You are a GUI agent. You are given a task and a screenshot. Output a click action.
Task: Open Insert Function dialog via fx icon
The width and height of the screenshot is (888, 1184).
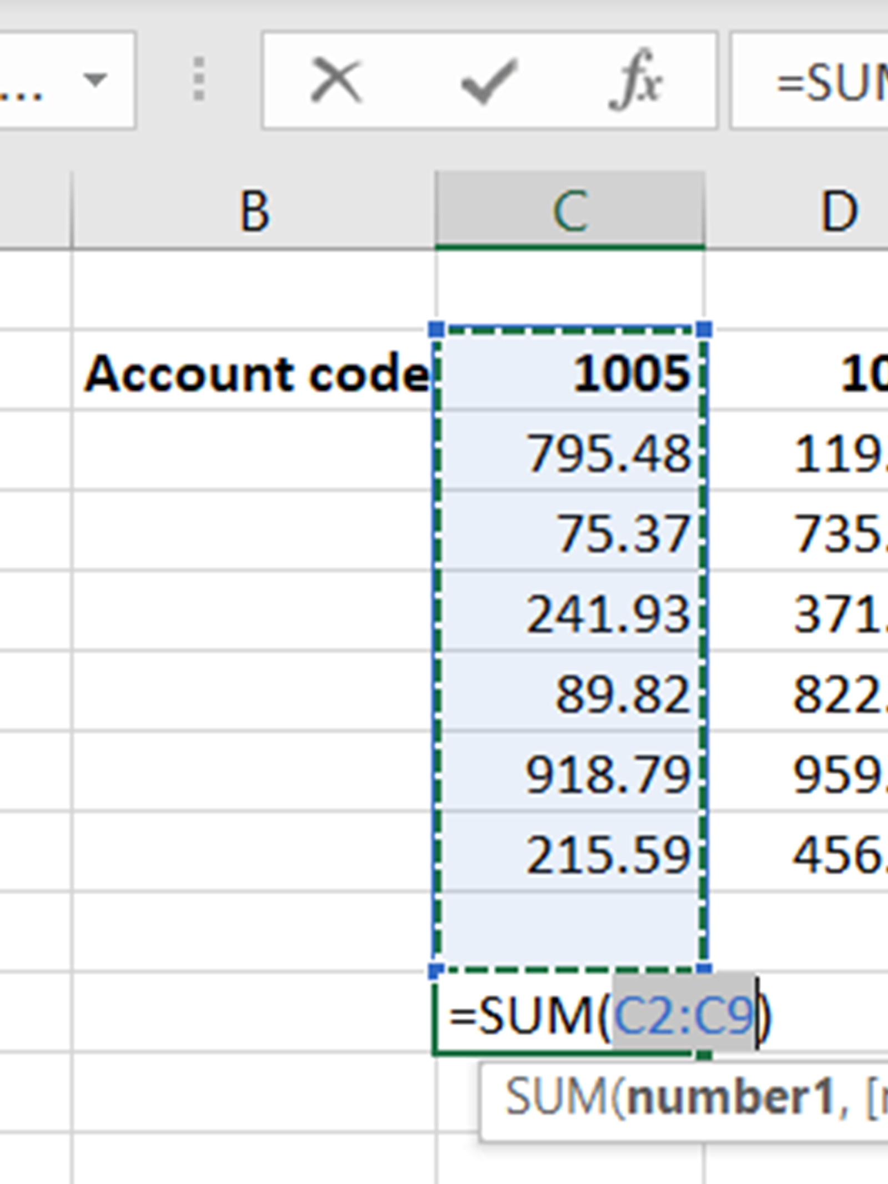click(x=635, y=82)
